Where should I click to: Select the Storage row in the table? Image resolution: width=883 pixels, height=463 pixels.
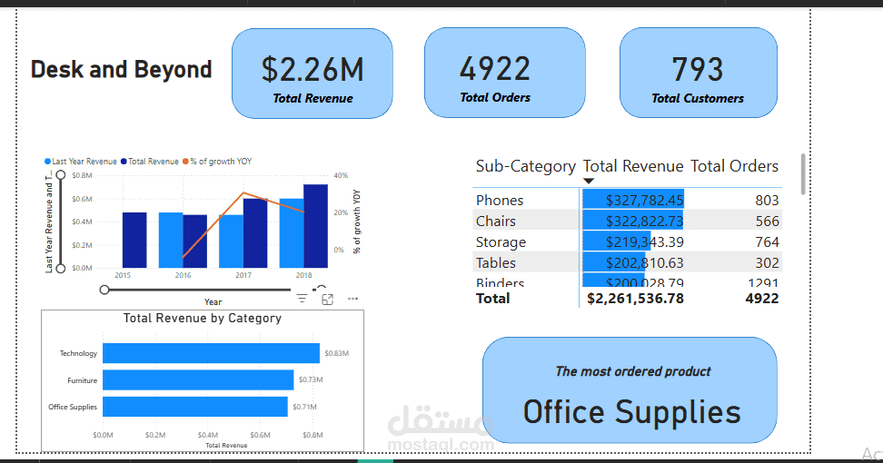coord(628,241)
